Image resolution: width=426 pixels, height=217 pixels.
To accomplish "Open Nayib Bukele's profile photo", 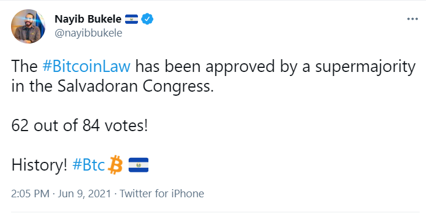I will point(28,26).
